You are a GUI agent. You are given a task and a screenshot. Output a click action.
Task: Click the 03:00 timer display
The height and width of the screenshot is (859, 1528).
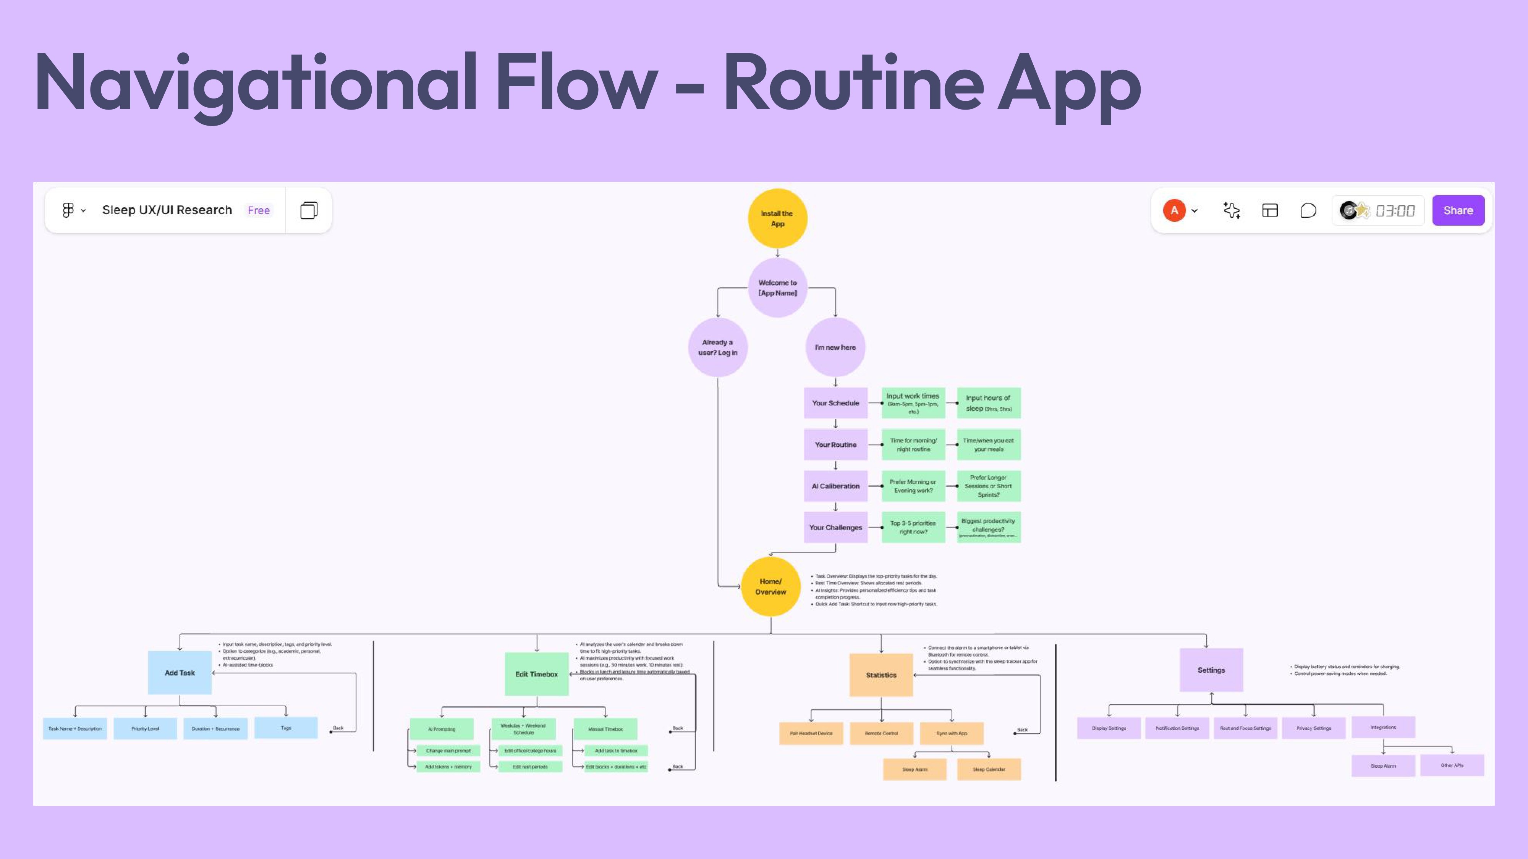(x=1395, y=210)
